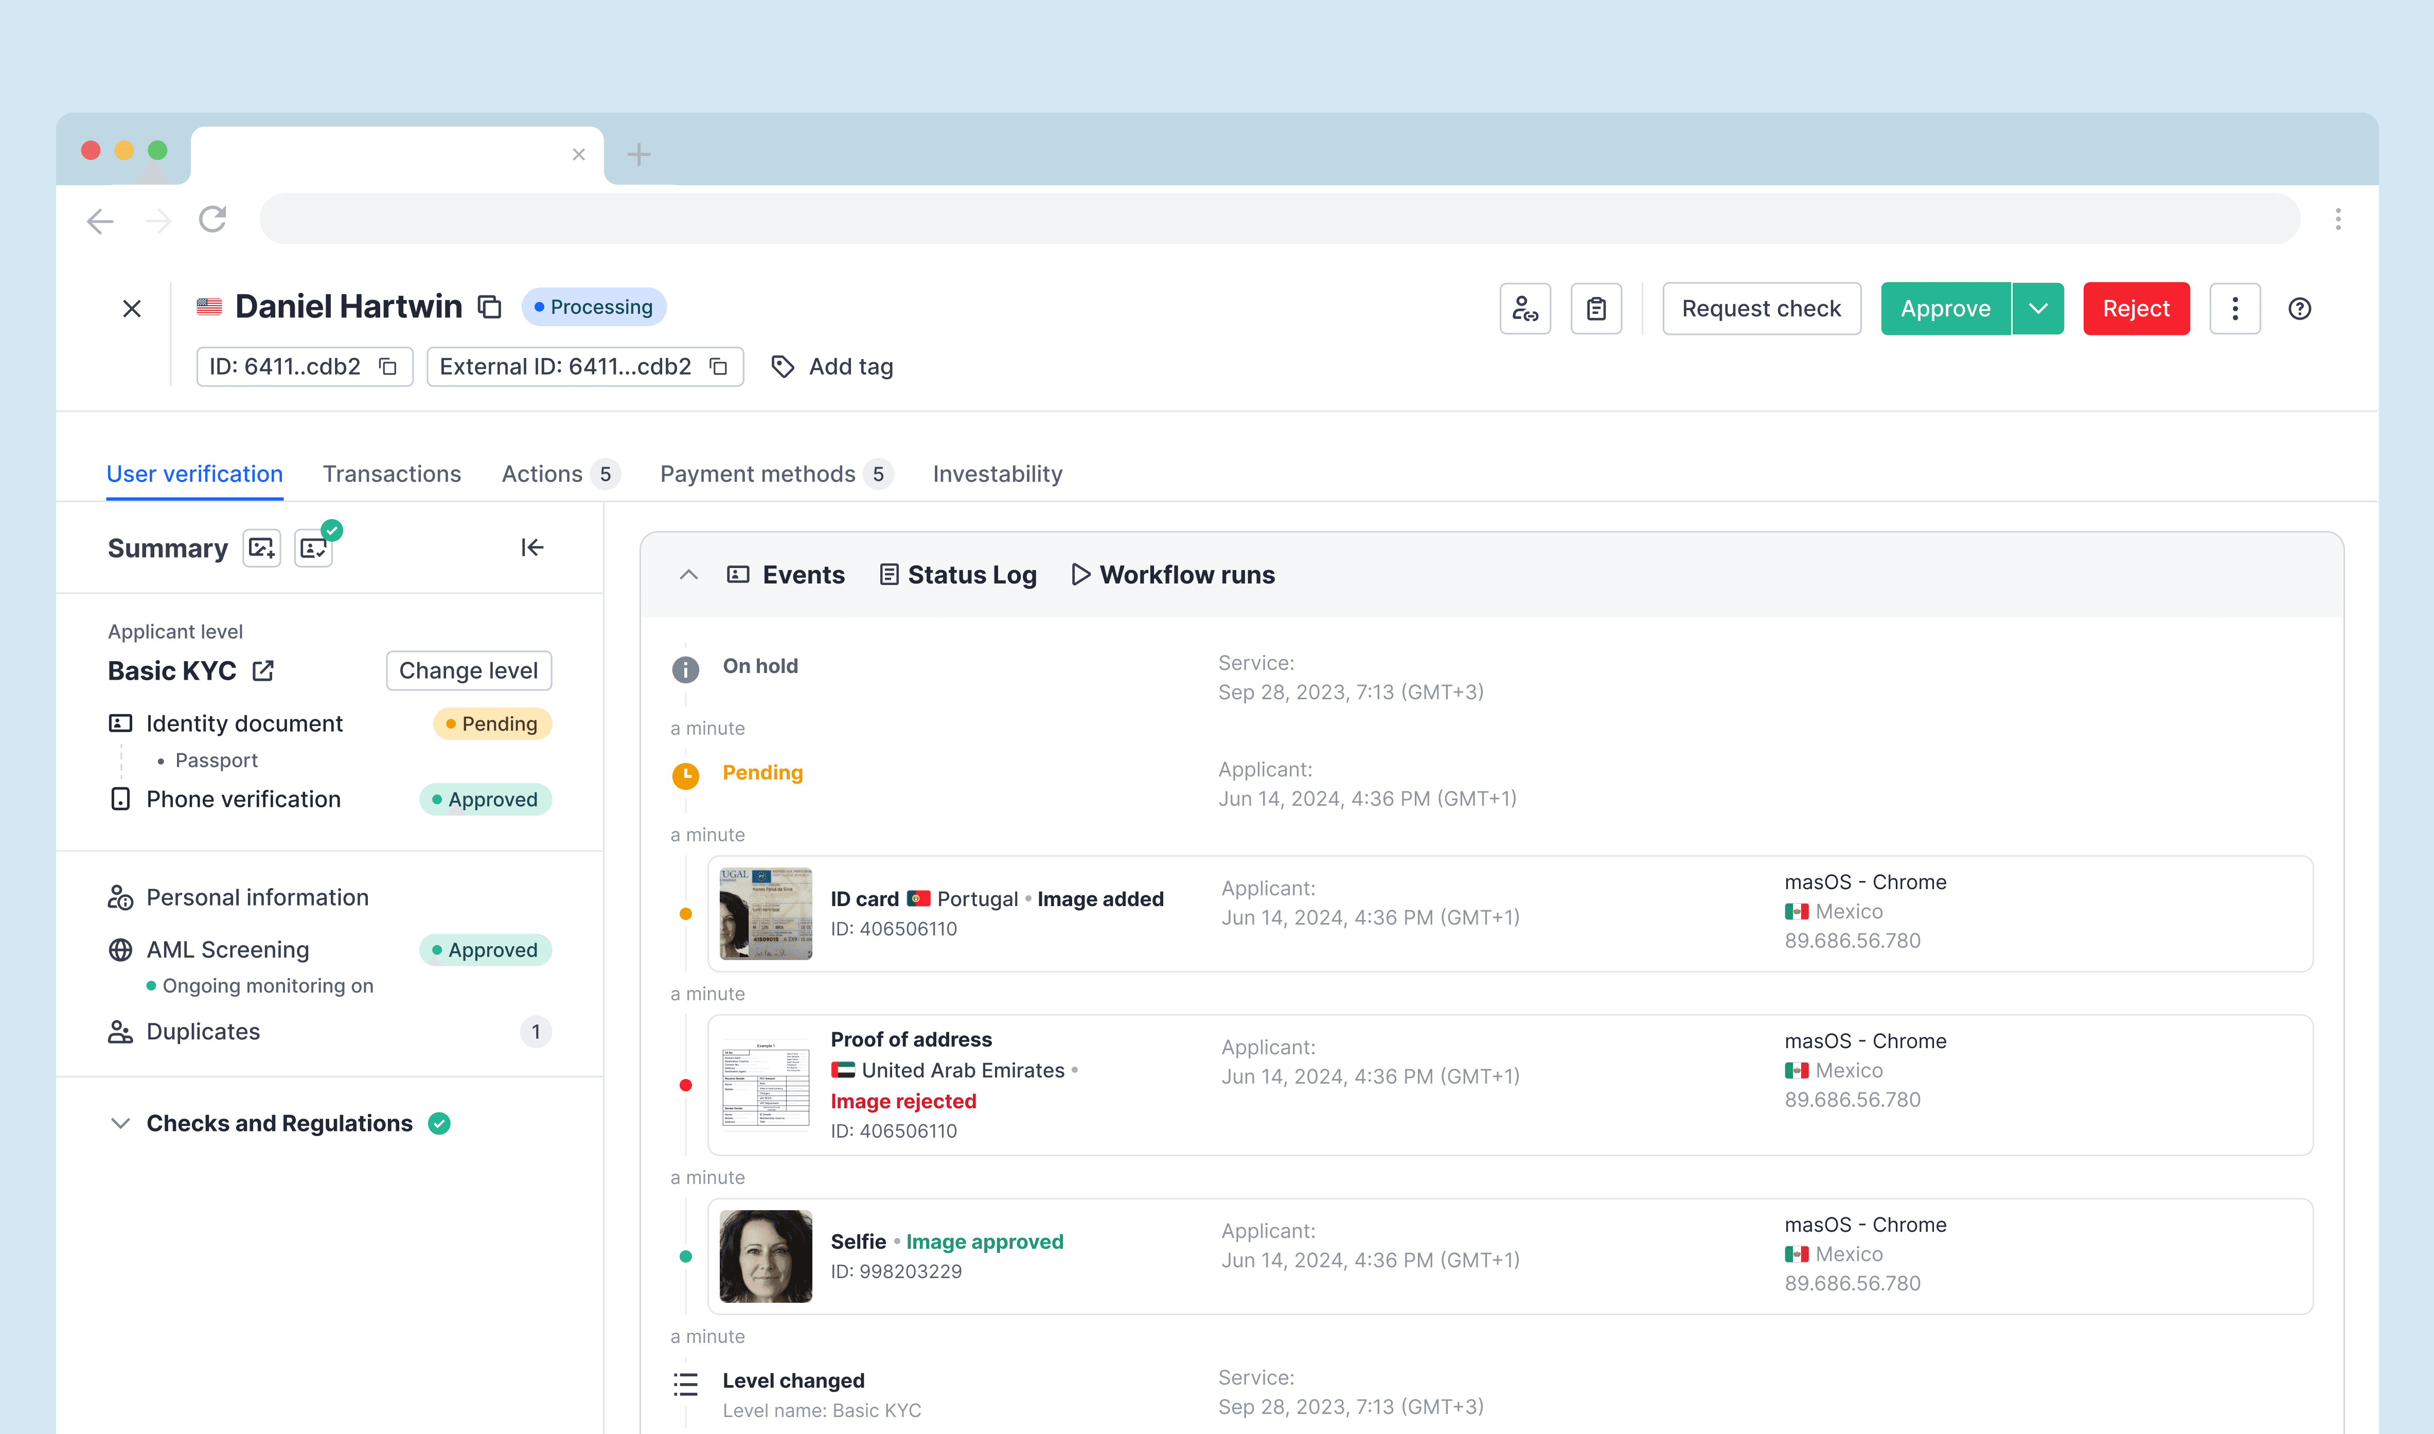Open the help question mark icon

[x=2300, y=308]
